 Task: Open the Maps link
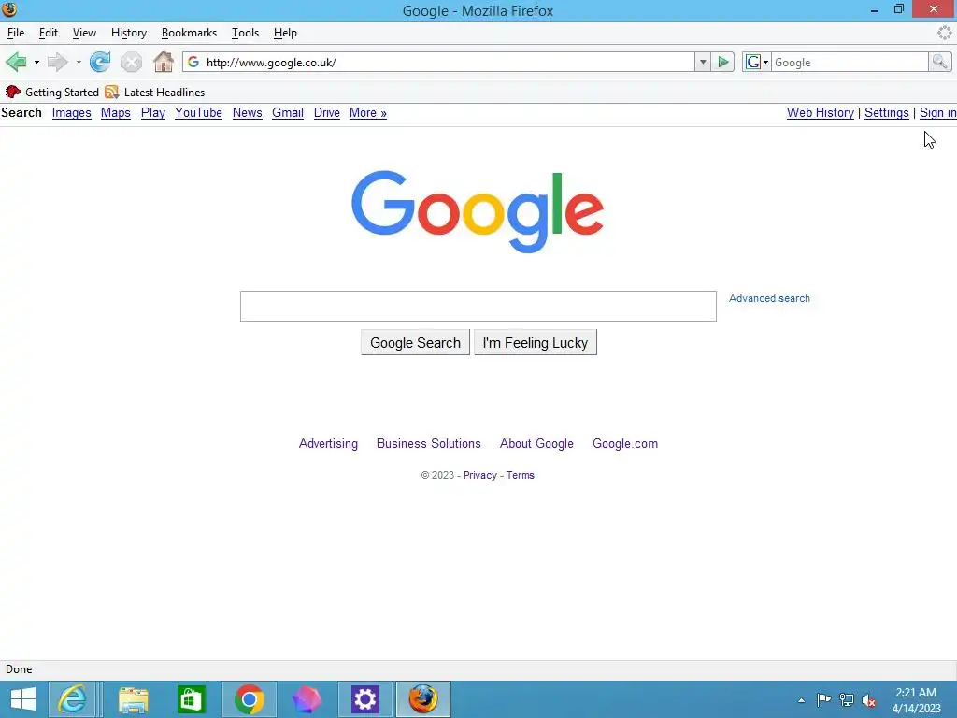click(115, 113)
